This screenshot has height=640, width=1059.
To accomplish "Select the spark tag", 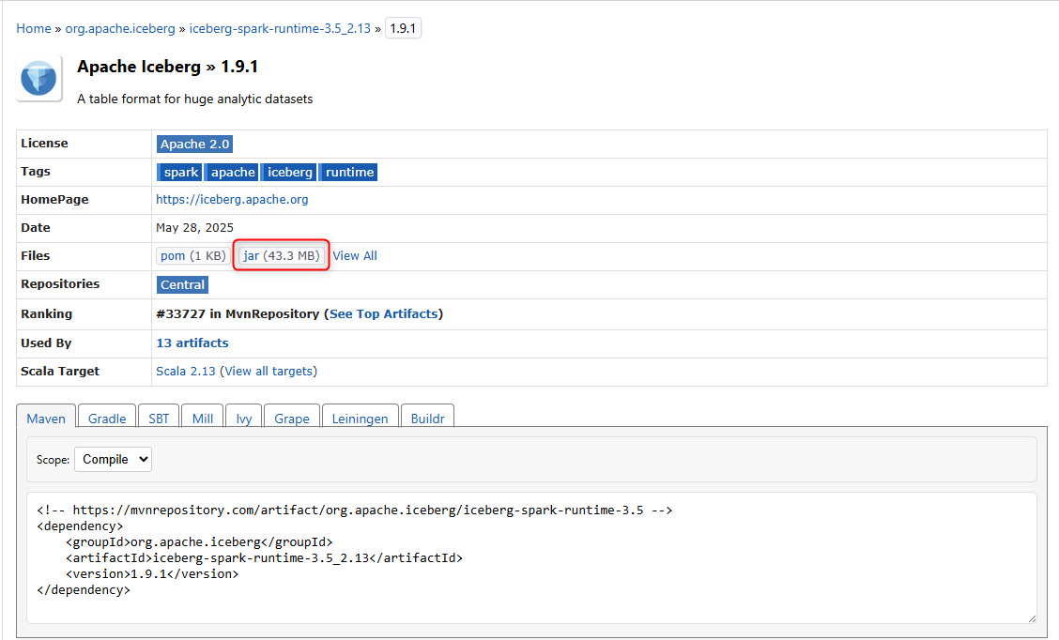I will click(181, 172).
